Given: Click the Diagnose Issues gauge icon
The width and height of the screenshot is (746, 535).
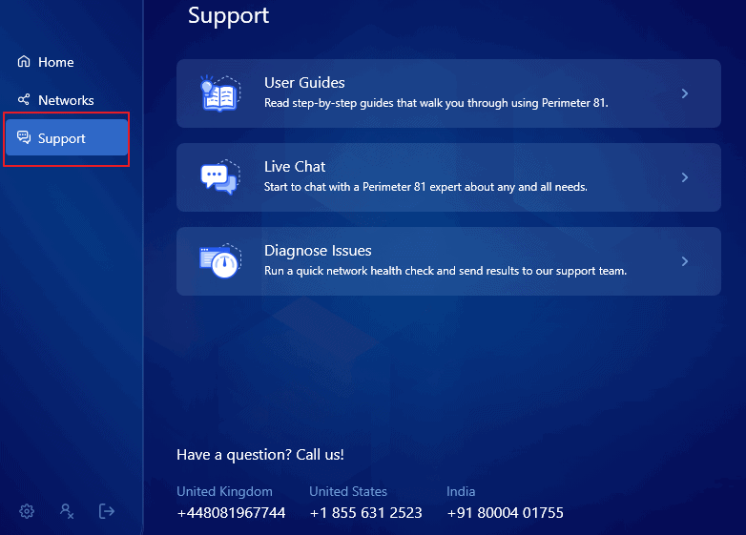Looking at the screenshot, I should [220, 261].
